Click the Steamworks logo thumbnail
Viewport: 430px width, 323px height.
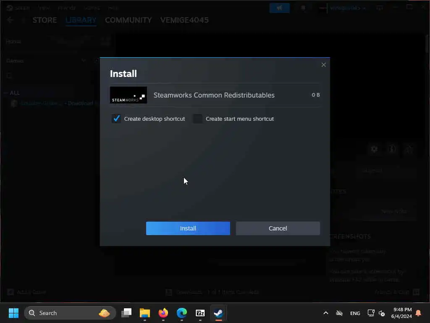128,95
